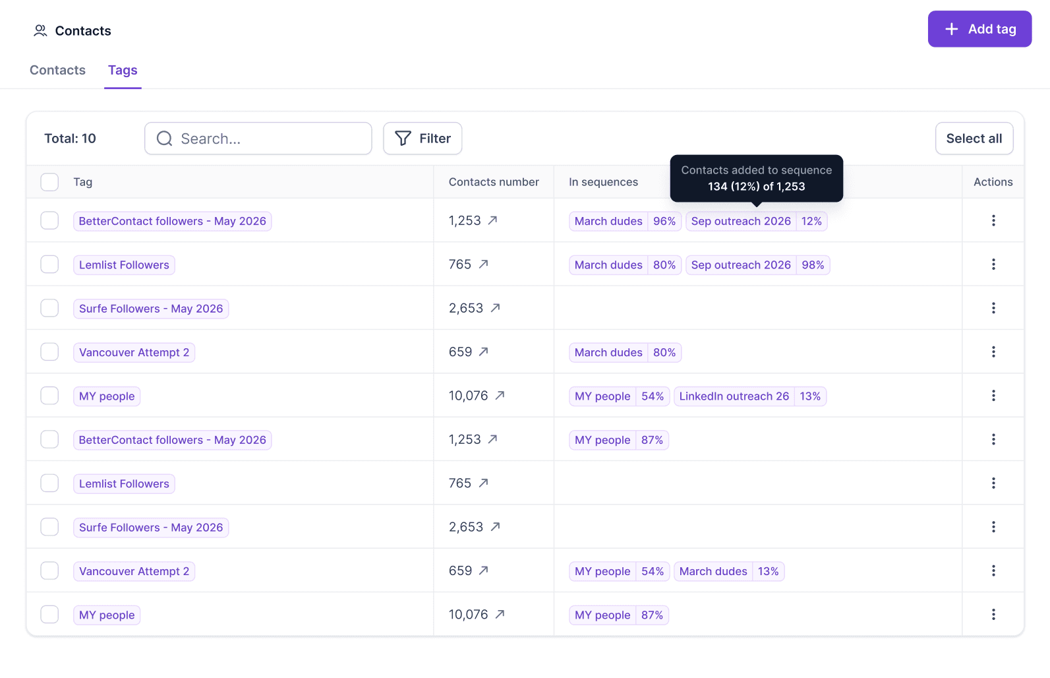Open actions menu for BetterContact row with MY people 87%

point(993,439)
